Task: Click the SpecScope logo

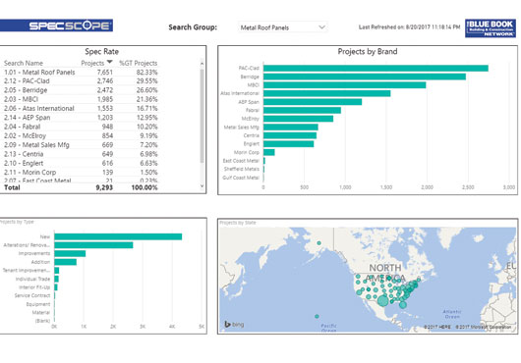Action: [56, 26]
